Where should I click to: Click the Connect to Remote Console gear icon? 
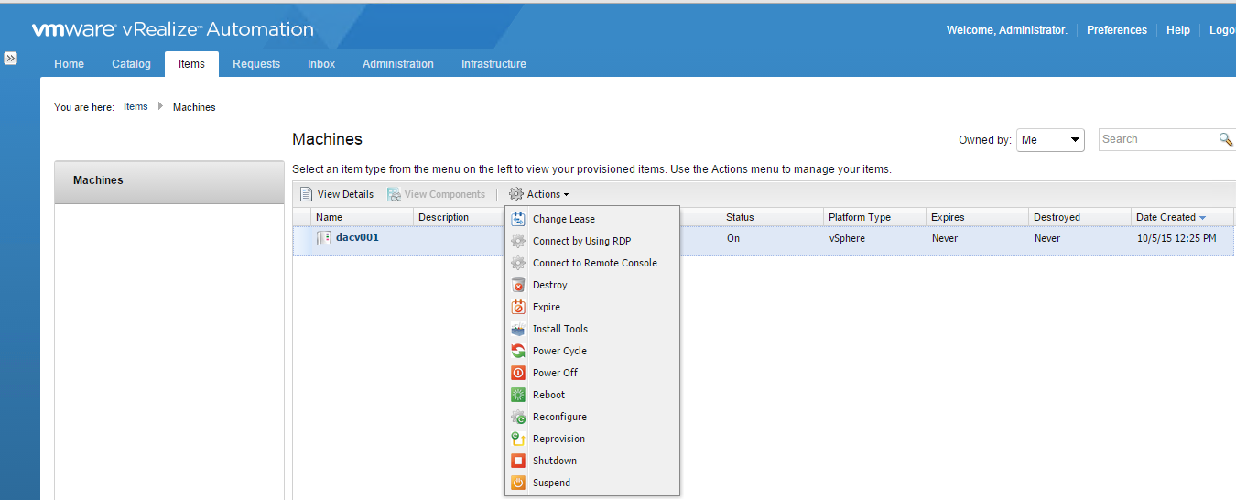[x=518, y=263]
